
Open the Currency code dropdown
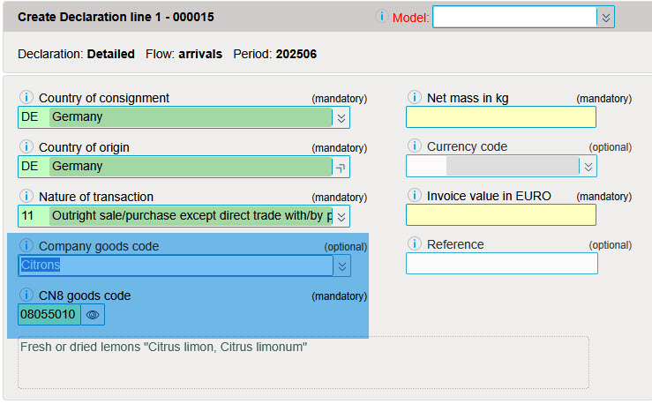click(x=588, y=166)
